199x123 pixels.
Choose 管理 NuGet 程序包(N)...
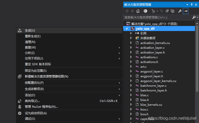click(69, 107)
